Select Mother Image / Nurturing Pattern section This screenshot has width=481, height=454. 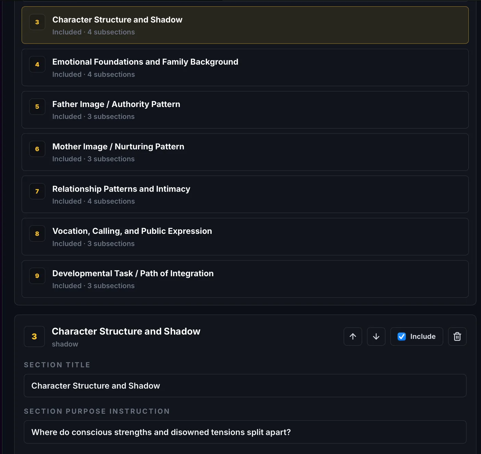click(245, 152)
